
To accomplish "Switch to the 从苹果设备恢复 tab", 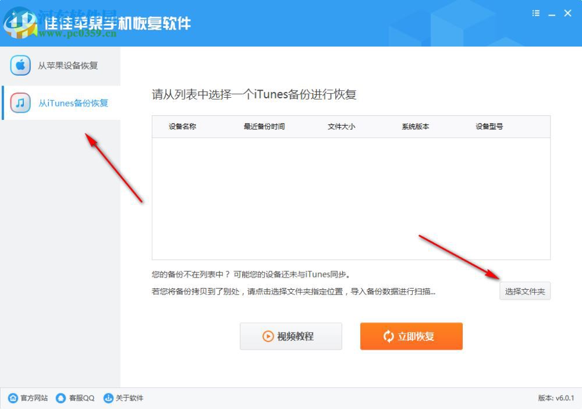I will pyautogui.click(x=61, y=66).
